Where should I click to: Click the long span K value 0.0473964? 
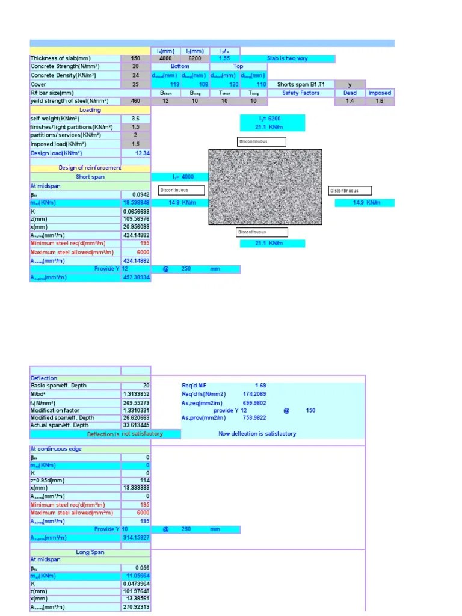point(135,584)
